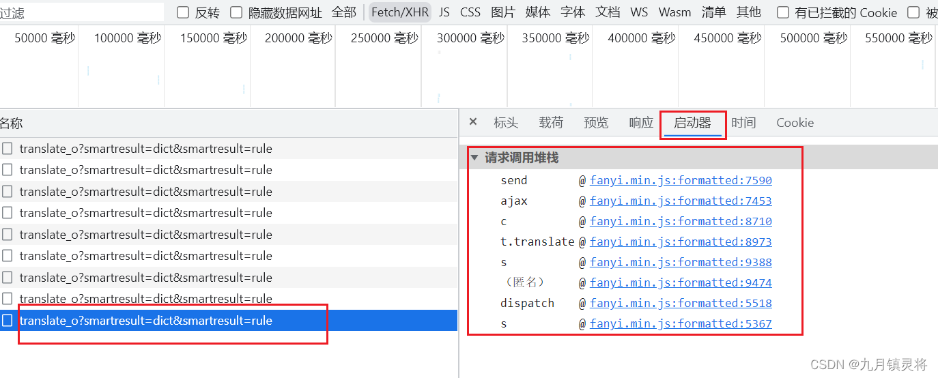Switch to the 响应 response tab

641,123
